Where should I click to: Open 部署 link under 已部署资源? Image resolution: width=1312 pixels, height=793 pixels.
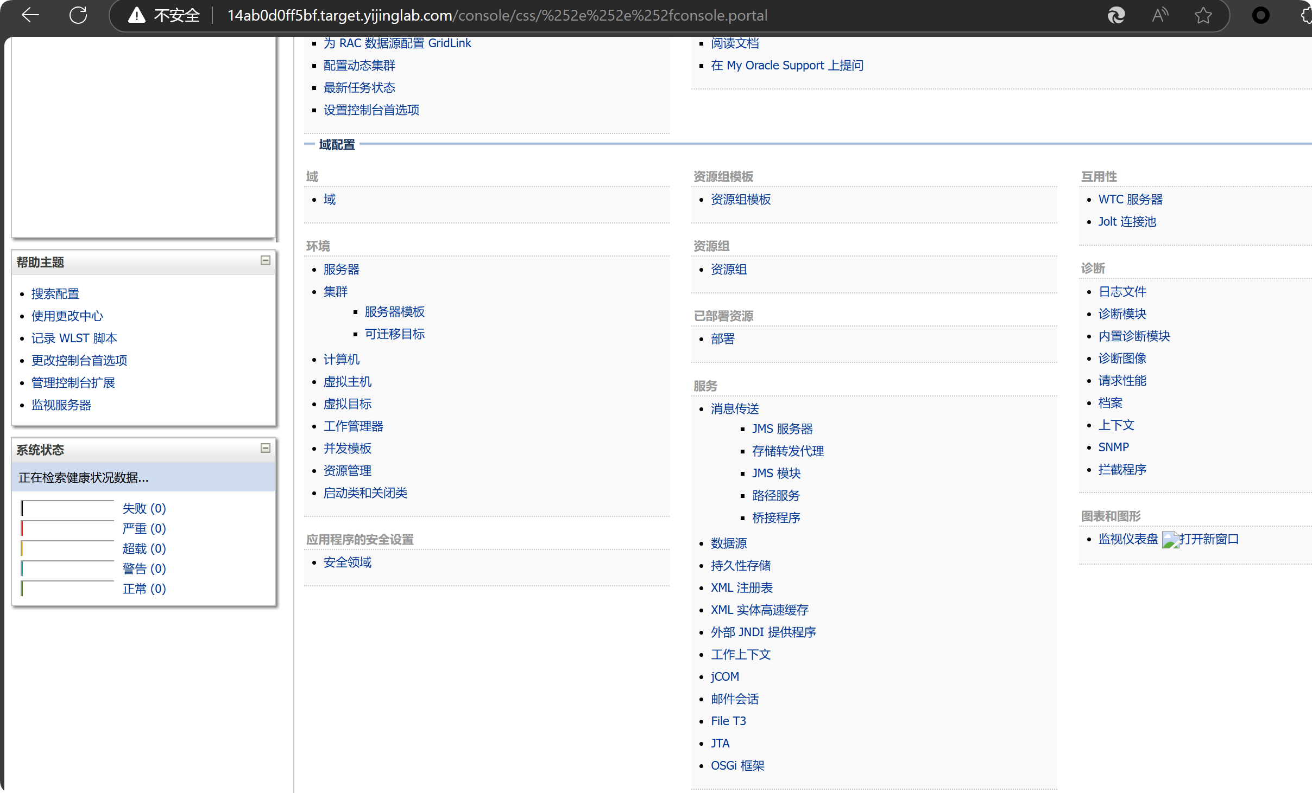723,338
